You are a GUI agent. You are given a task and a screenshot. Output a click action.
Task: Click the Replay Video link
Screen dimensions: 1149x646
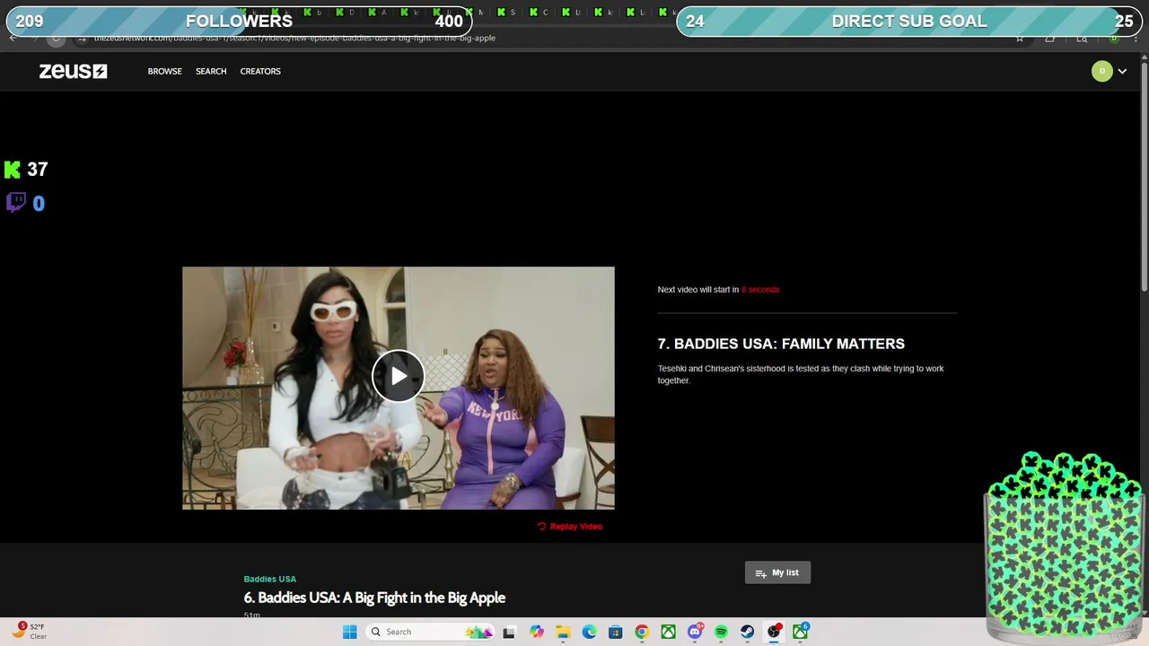570,527
